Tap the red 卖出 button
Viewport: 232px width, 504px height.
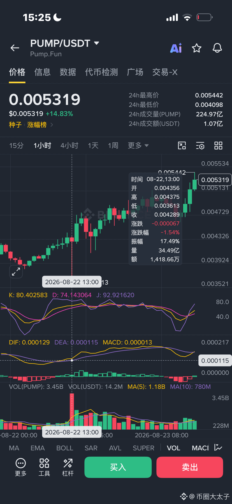pos(190,467)
